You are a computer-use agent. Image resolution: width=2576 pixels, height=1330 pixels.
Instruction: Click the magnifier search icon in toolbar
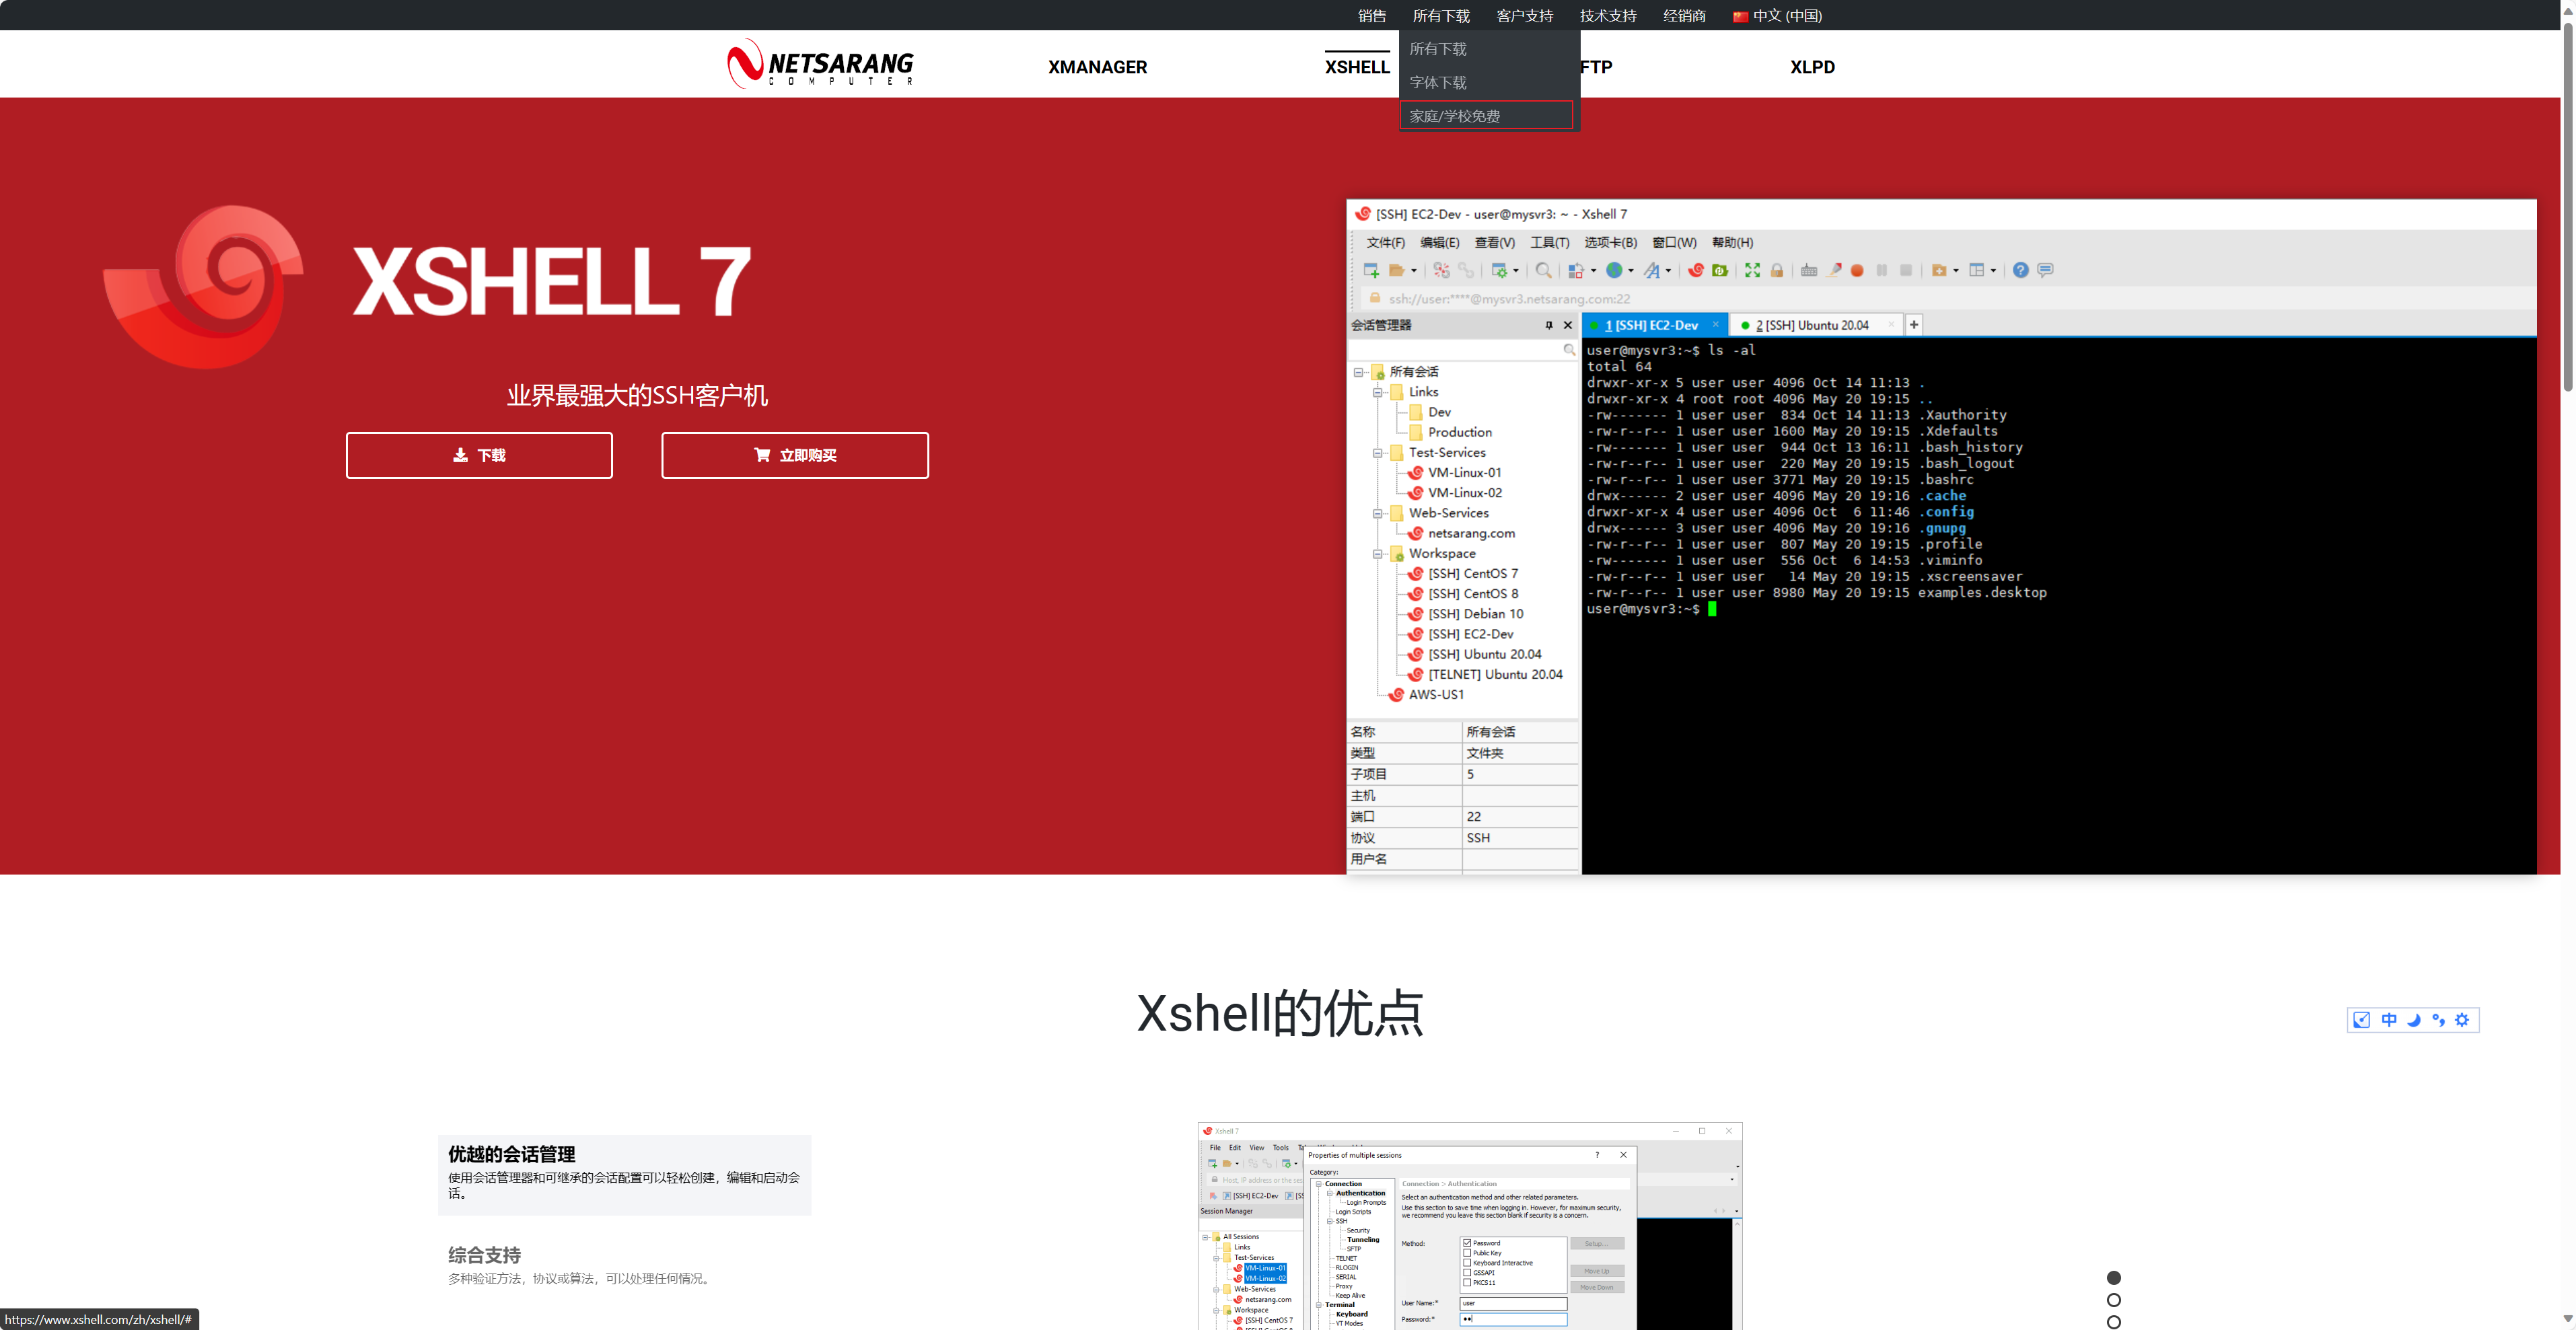[x=1543, y=270]
